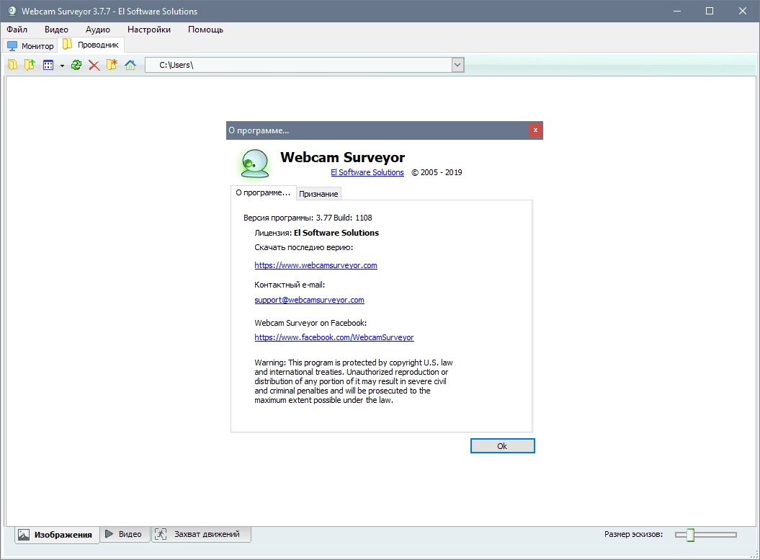Open the Файл menu
This screenshot has height=560, width=760.
17,30
